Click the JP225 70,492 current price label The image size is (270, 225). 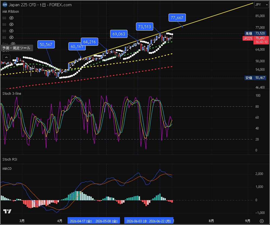tap(256, 38)
